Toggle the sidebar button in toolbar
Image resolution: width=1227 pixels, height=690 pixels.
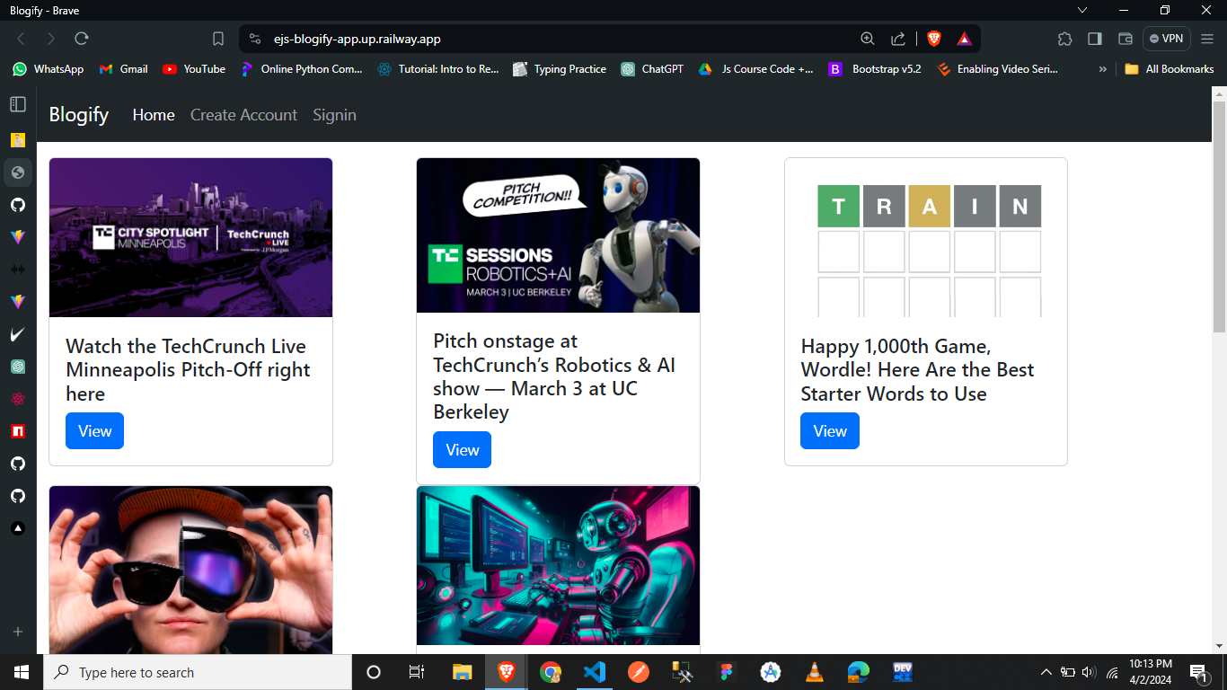1095,39
